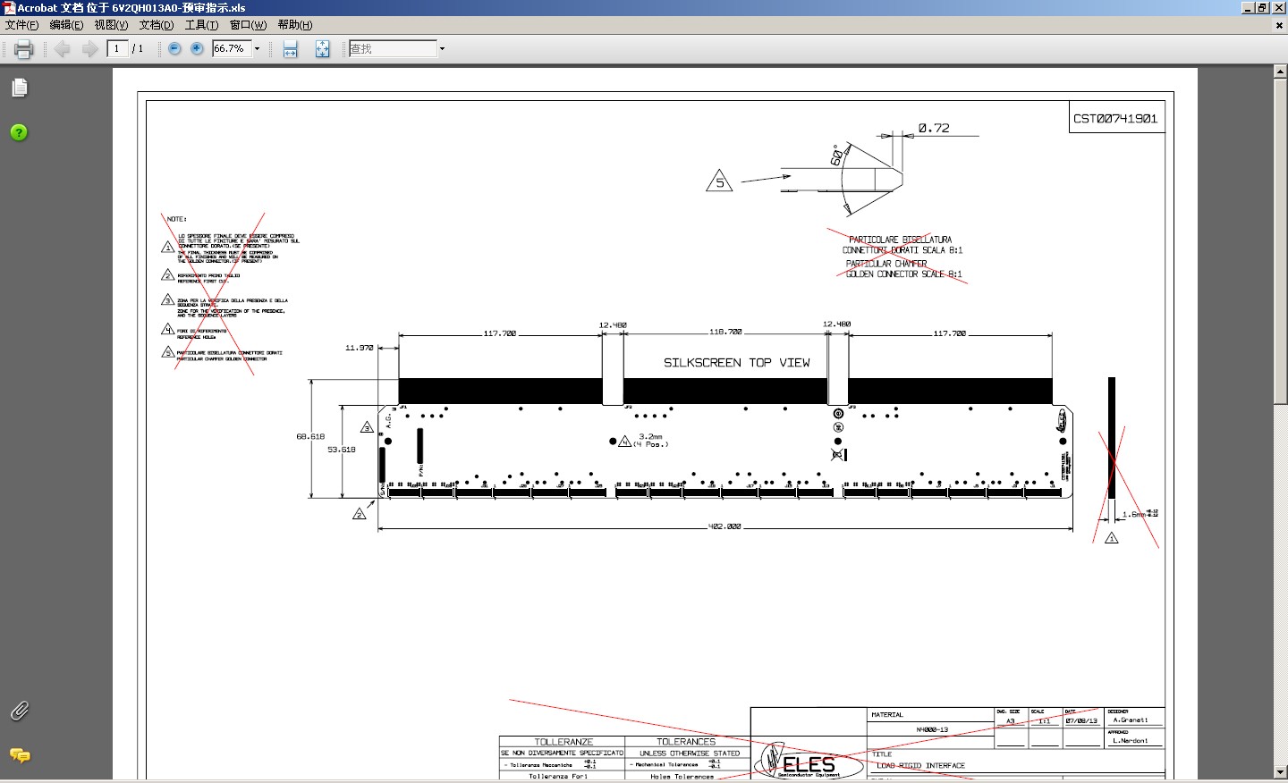The image size is (1288, 783).
Task: Go to next page arrow
Action: pyautogui.click(x=89, y=49)
